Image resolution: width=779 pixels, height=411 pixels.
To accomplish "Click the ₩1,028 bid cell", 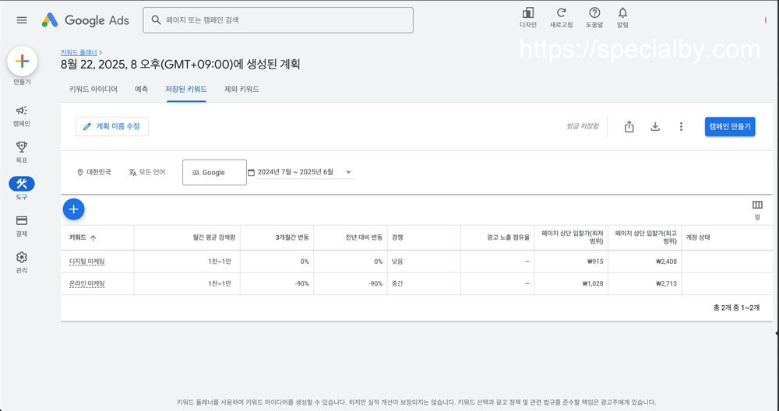I will 593,284.
